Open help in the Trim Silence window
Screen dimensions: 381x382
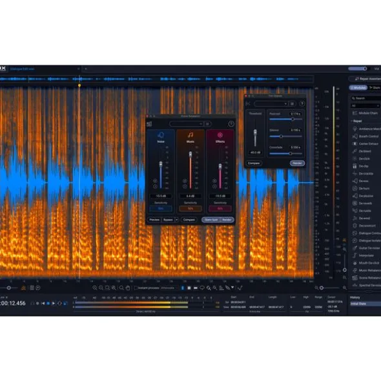302,104
